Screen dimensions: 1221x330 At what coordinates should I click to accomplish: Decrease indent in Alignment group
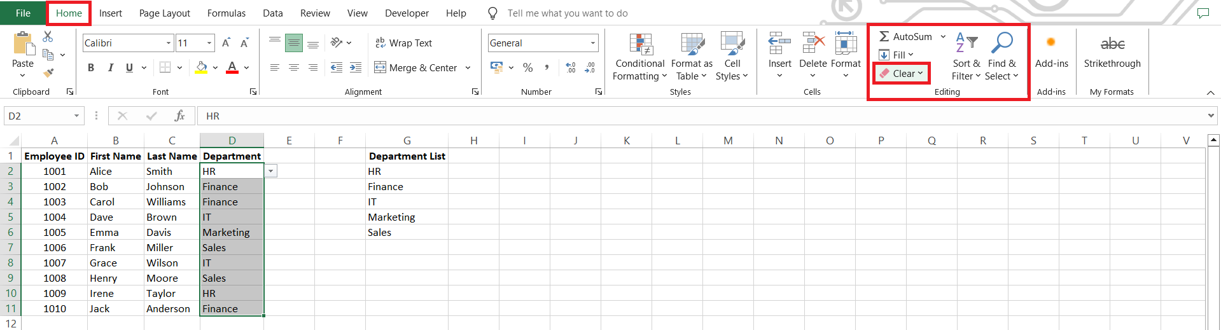point(337,67)
